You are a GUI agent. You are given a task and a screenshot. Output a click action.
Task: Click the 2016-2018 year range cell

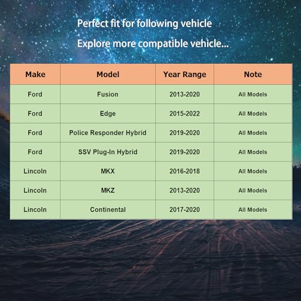(185, 171)
